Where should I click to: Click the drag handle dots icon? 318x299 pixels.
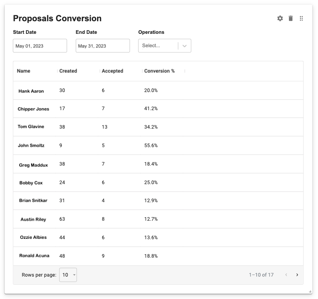(x=301, y=18)
